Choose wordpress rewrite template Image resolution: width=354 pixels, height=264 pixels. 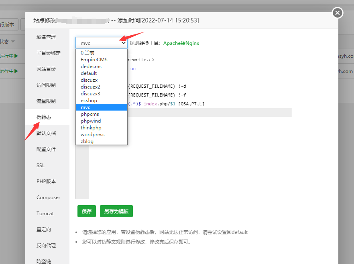[92, 135]
